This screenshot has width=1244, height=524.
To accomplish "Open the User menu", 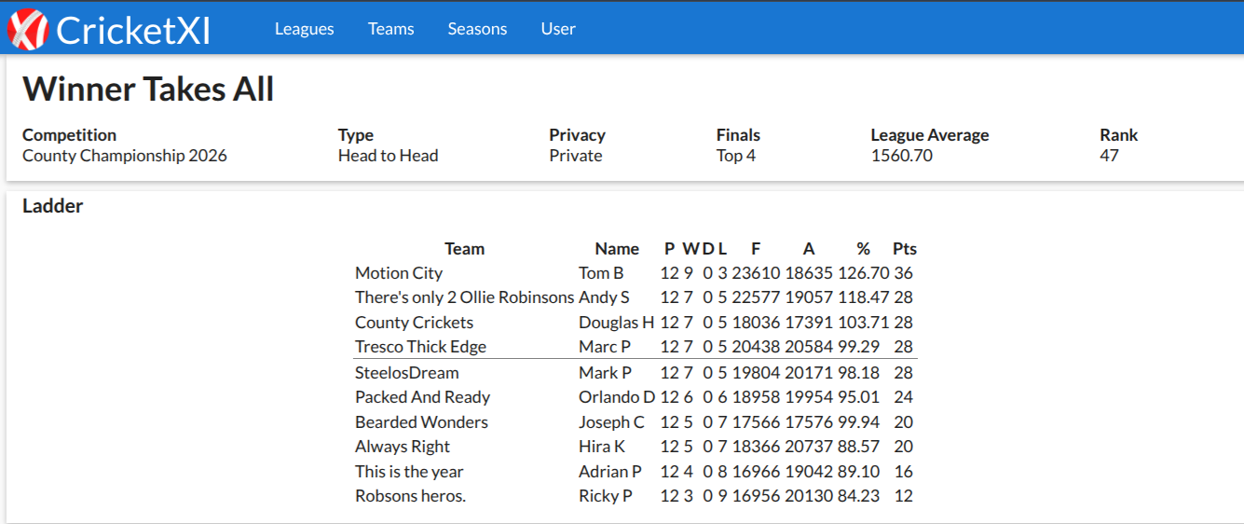I will point(558,29).
